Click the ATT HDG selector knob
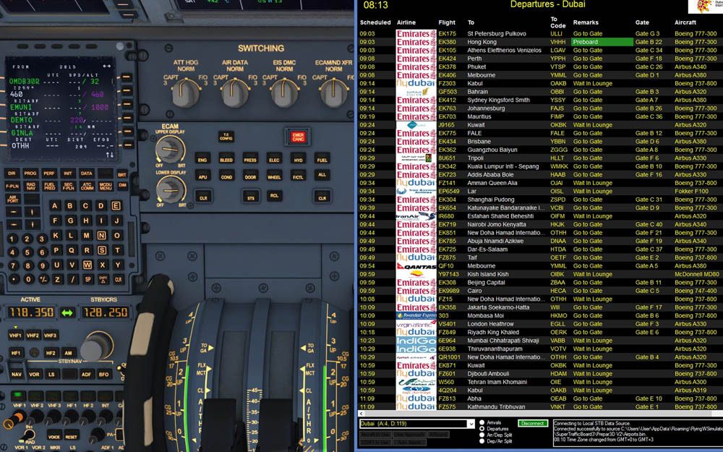This screenshot has height=452, width=723. [x=187, y=92]
